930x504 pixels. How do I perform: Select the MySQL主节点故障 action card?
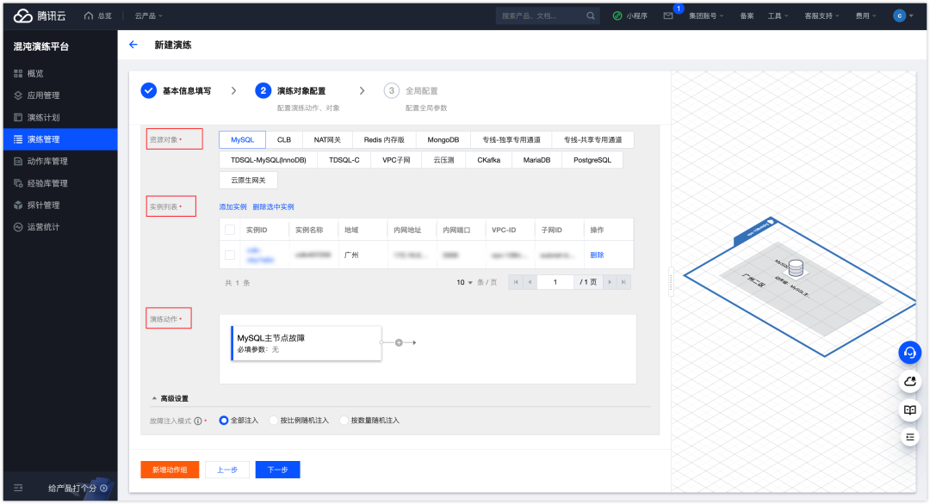(x=306, y=343)
